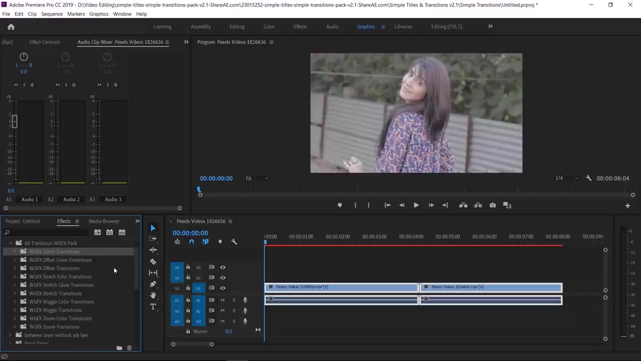Image resolution: width=641 pixels, height=361 pixels.
Task: Click timeline timecode 00:00:00:00
Action: tap(190, 233)
